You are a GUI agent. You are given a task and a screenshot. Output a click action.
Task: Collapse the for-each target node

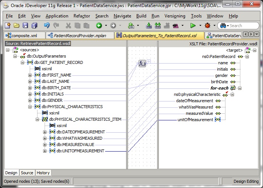(240, 88)
